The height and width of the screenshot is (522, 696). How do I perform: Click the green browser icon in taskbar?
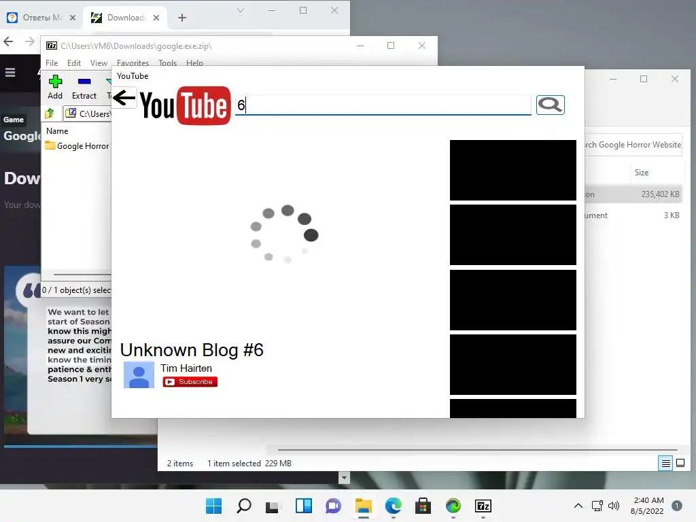(453, 506)
